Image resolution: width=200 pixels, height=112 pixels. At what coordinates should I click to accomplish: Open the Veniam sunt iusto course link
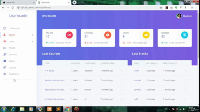click(x=55, y=80)
